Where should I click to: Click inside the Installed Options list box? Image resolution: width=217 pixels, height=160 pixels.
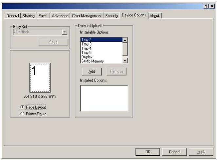click(x=104, y=98)
